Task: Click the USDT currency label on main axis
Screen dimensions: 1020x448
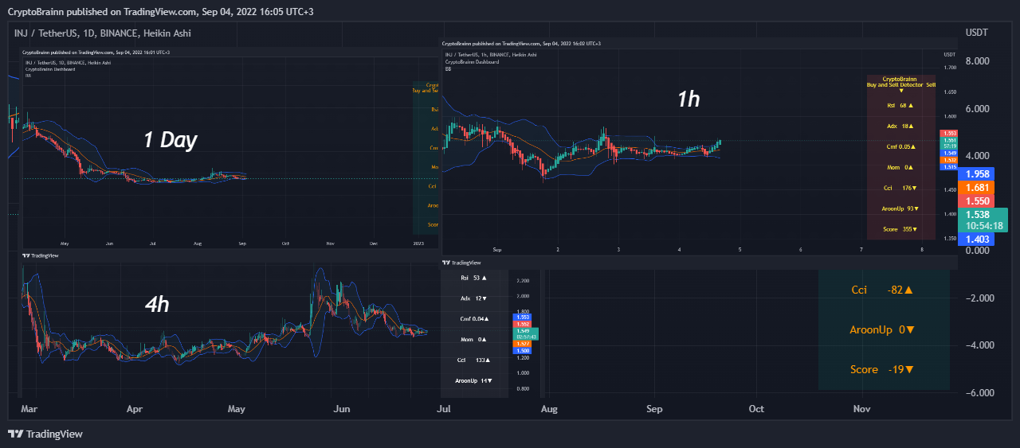Action: [x=976, y=33]
